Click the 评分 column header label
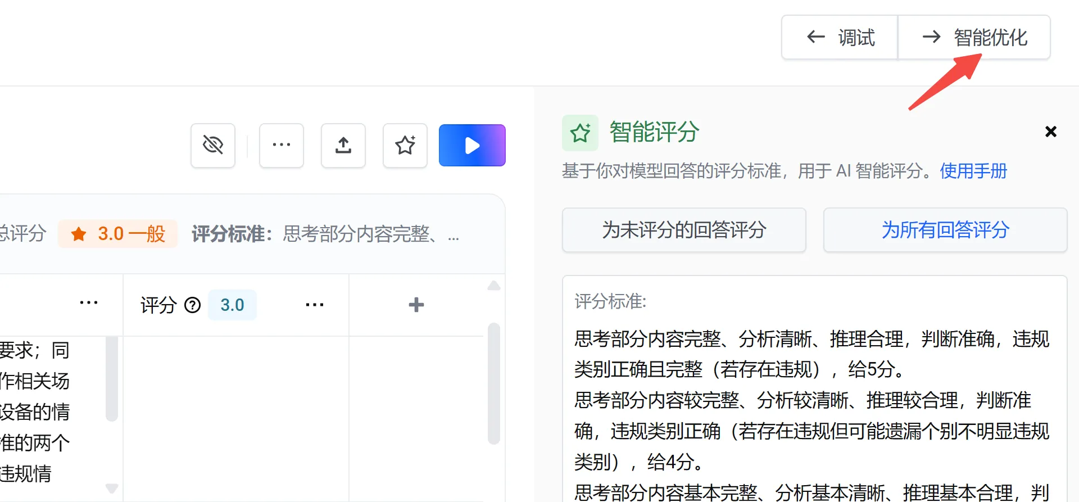Image resolution: width=1079 pixels, height=502 pixels. click(158, 305)
